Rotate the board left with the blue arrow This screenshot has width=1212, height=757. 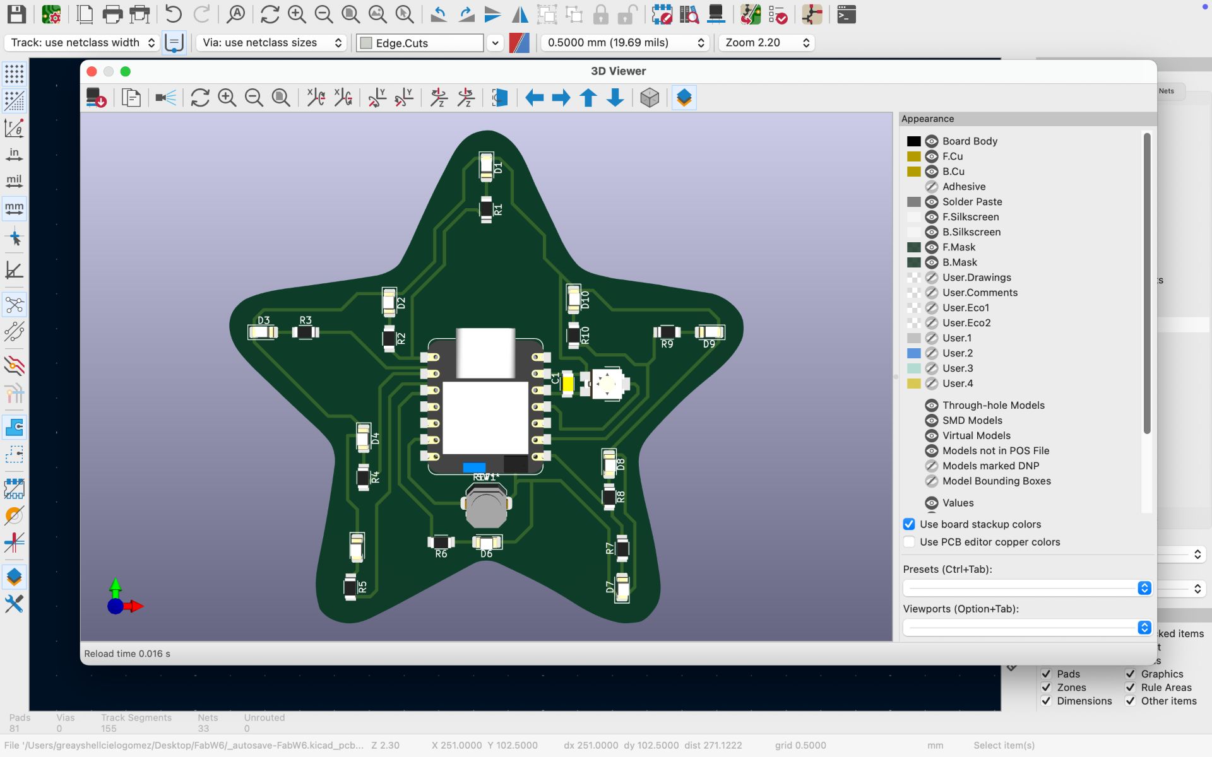535,98
